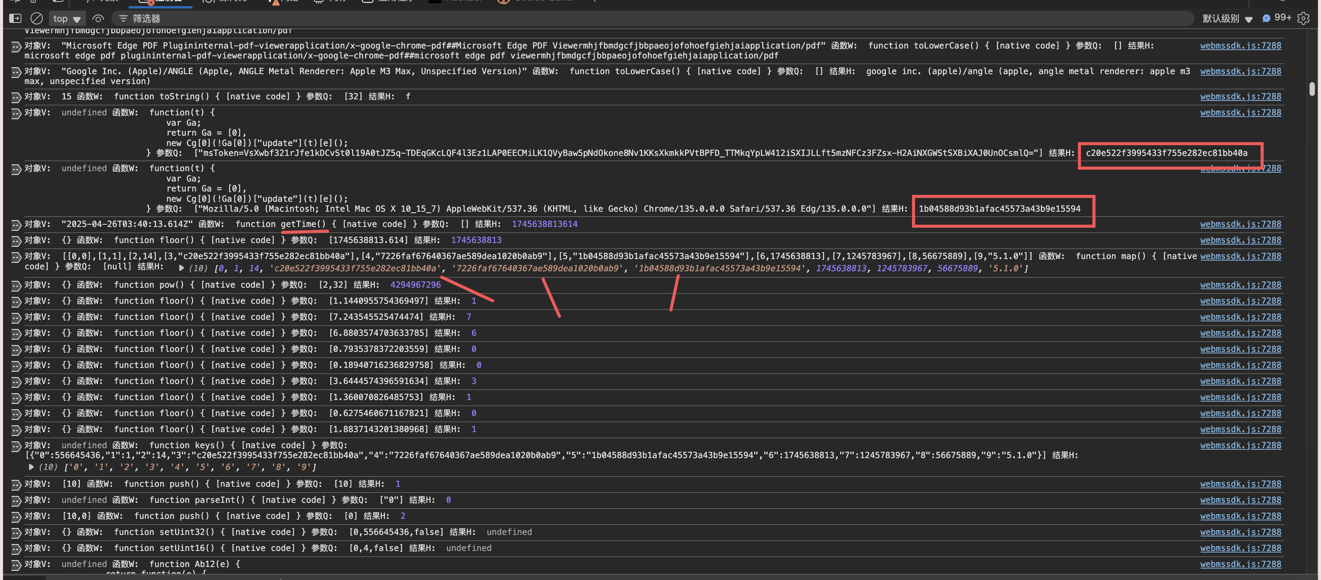Click the log icon of the Ab12(e) row
This screenshot has height=580, width=1321.
(x=16, y=565)
